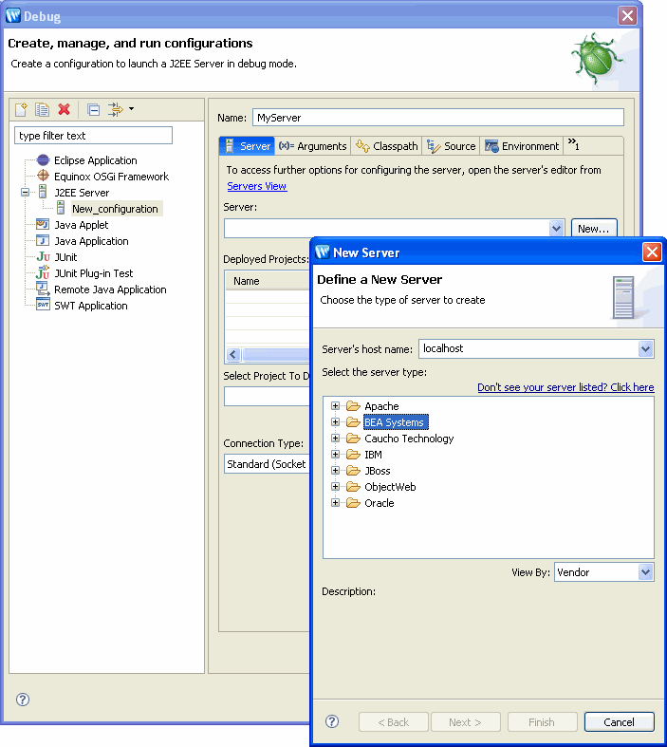Screen dimensions: 667x747
Task: Click the Next > button
Action: [466, 722]
